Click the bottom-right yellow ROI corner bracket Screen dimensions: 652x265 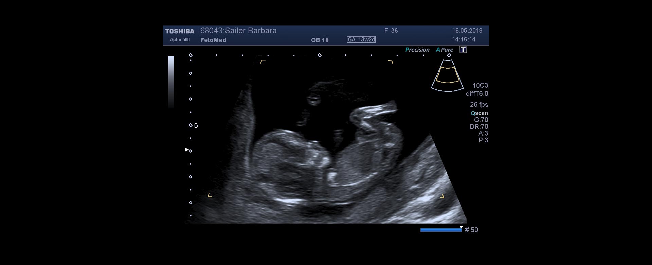tap(442, 196)
